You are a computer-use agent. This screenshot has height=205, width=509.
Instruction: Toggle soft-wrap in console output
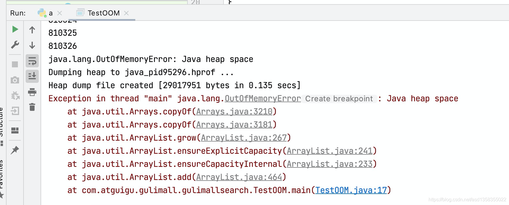click(32, 61)
